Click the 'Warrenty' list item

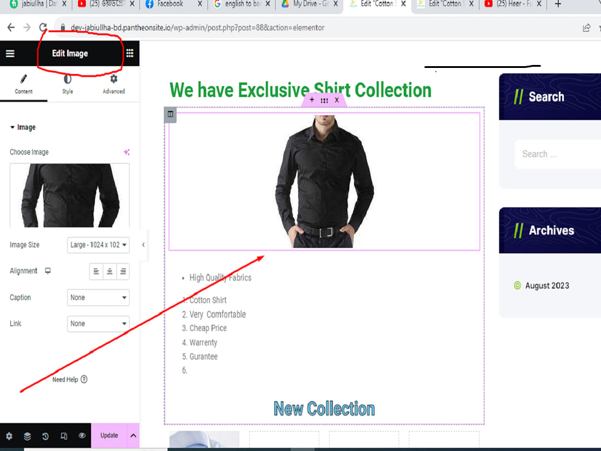click(x=203, y=342)
